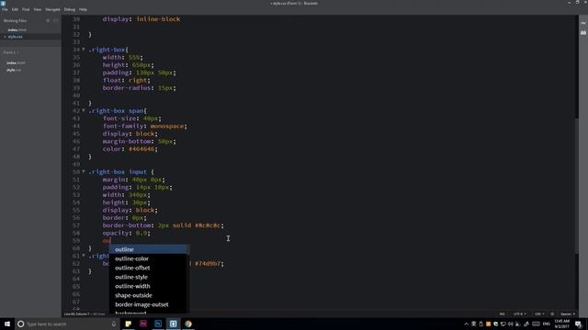Open the Debug menu
The width and height of the screenshot is (588, 330).
point(70,9)
